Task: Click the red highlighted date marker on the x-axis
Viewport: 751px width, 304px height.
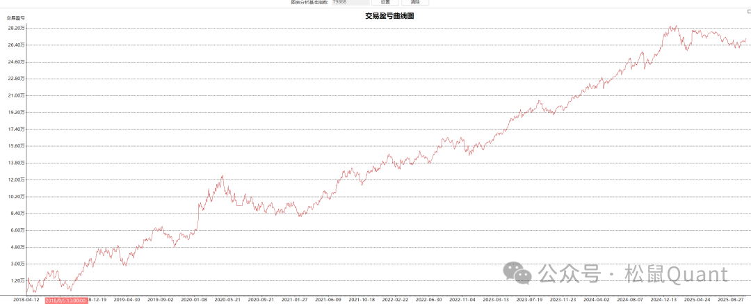Action: (x=66, y=300)
